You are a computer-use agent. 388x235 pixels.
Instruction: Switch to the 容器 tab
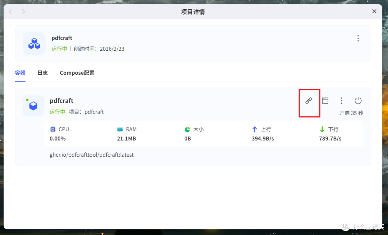click(x=20, y=73)
